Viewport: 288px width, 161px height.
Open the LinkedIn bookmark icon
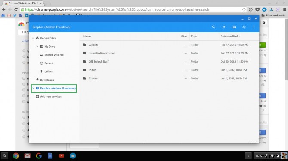point(27,15)
